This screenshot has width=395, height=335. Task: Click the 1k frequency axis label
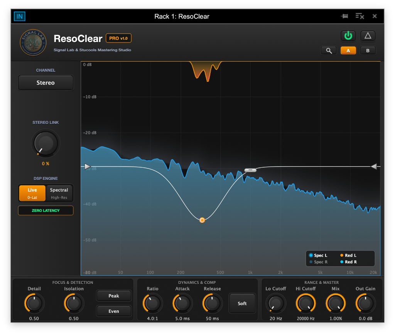coord(250,272)
